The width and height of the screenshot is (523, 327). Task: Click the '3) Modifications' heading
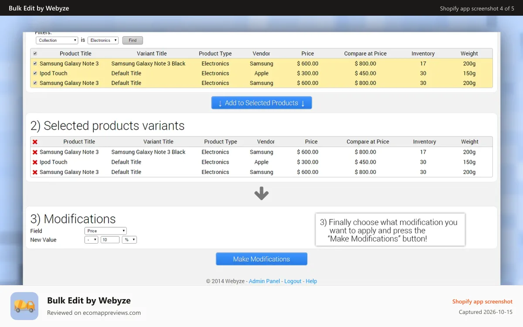point(73,219)
